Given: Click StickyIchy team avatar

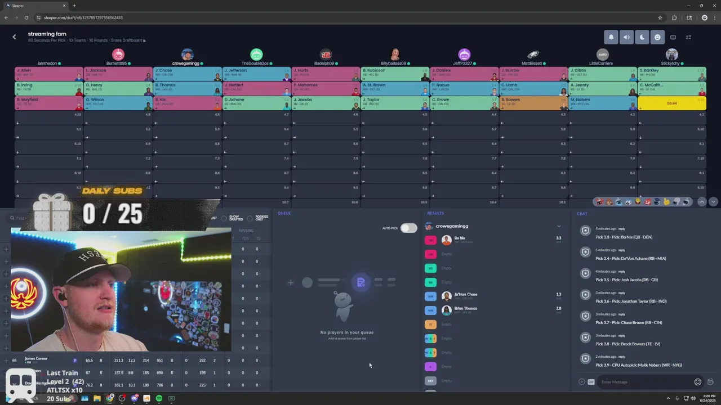Looking at the screenshot, I should (x=671, y=55).
